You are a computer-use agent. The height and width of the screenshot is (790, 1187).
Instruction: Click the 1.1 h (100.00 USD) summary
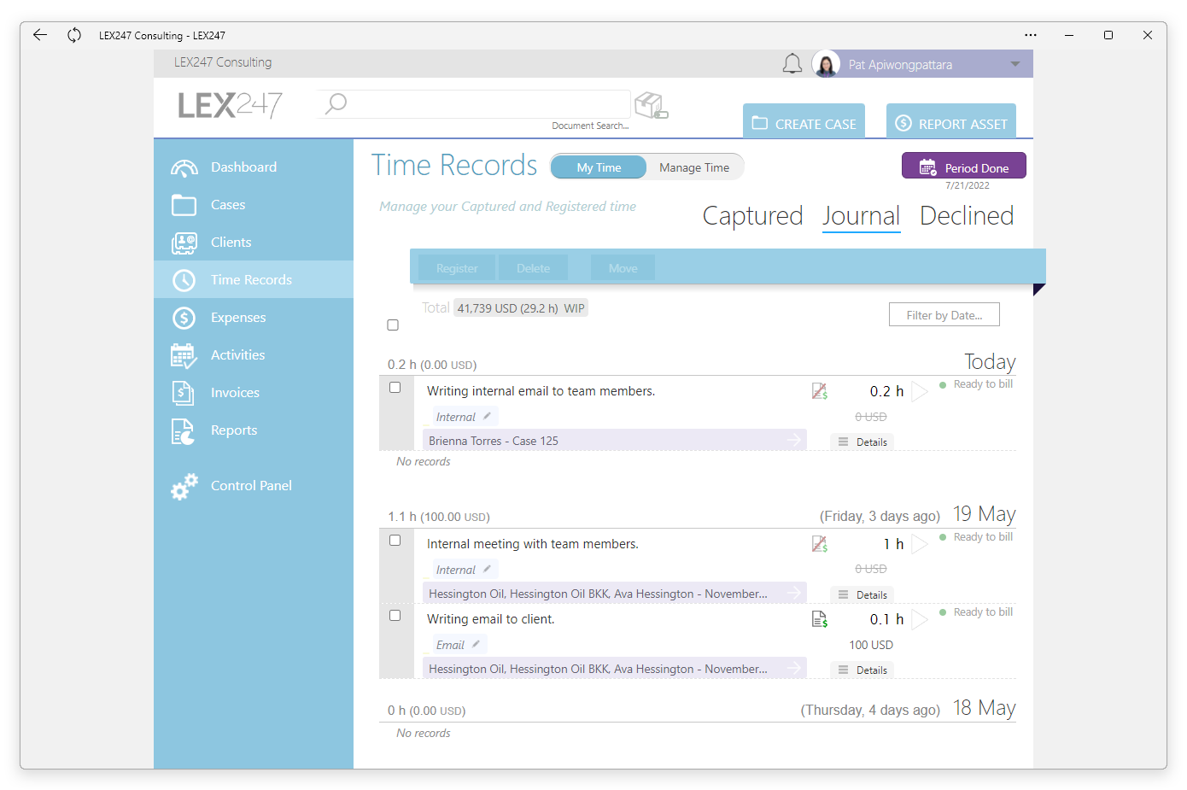click(x=439, y=517)
